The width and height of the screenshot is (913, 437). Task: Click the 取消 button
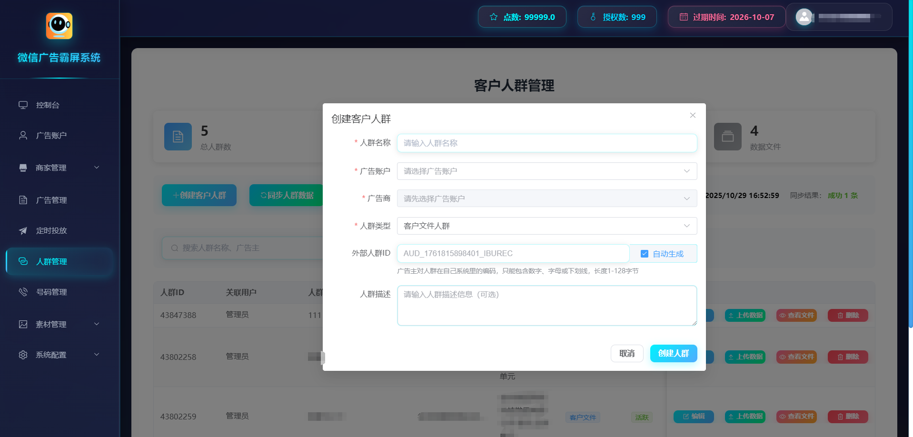click(x=626, y=353)
